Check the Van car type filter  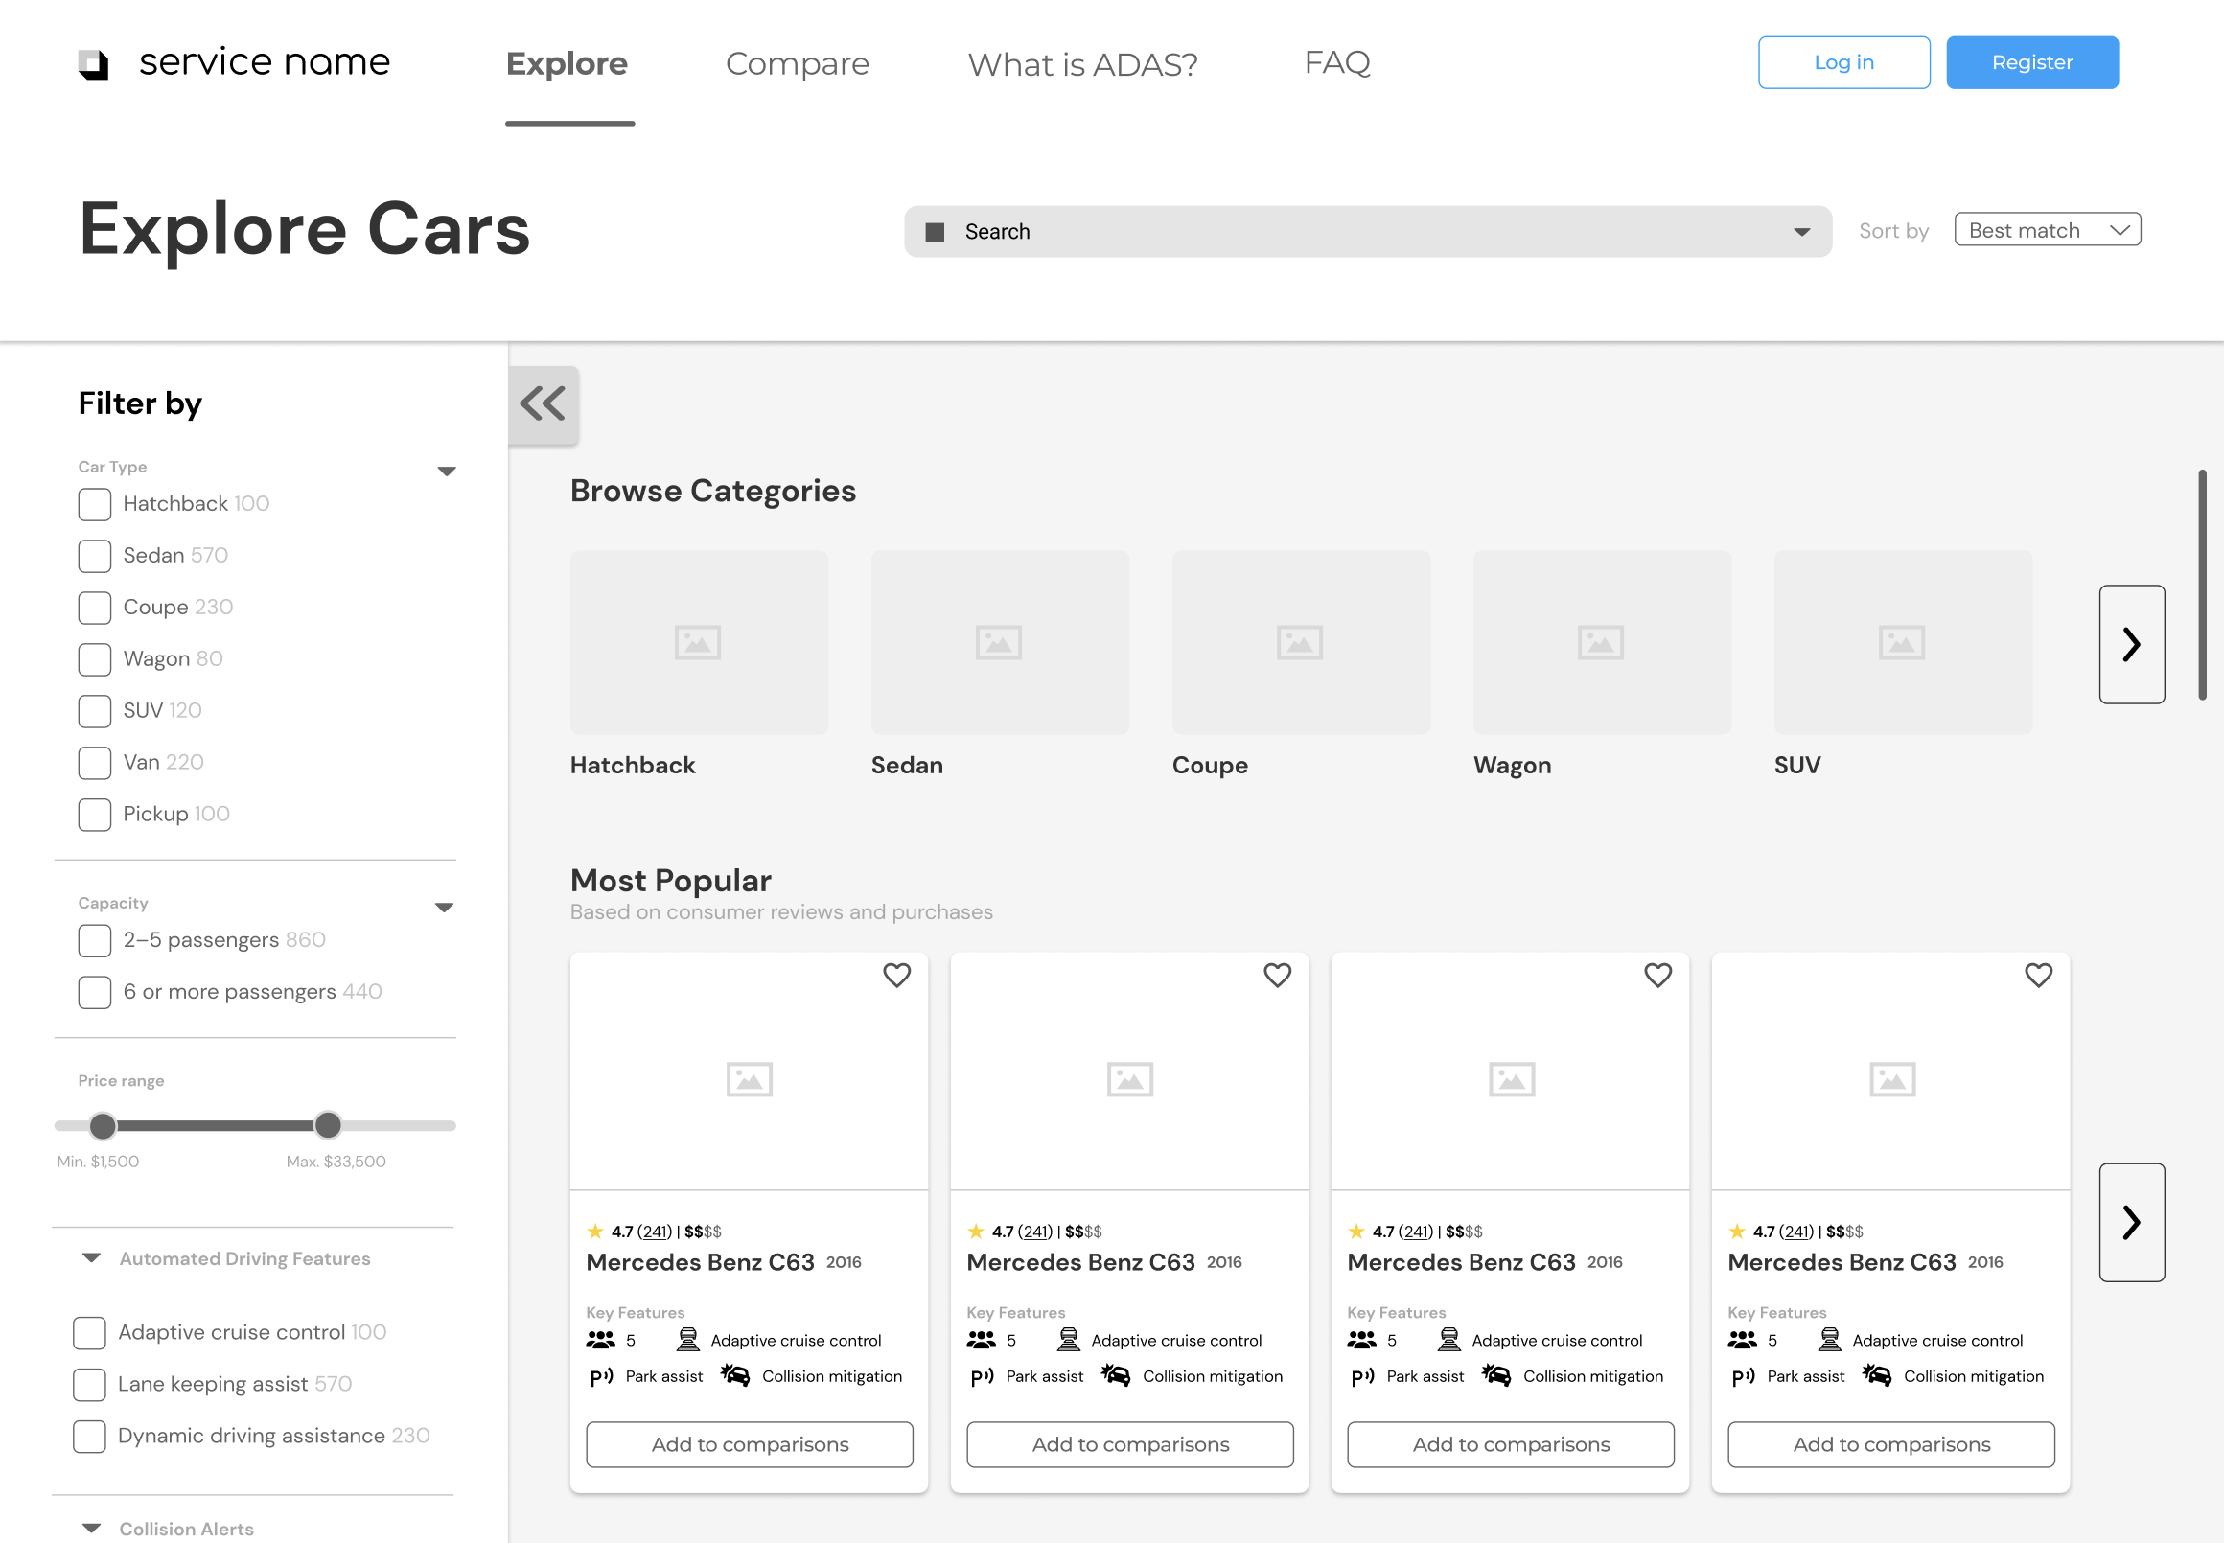(x=95, y=763)
